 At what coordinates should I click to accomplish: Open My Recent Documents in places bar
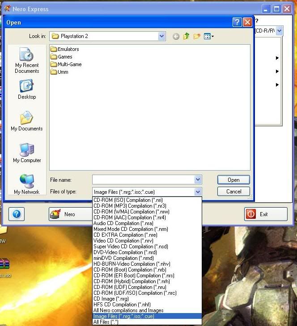(x=27, y=61)
